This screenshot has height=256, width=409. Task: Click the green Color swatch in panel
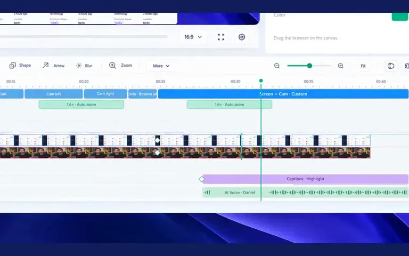tap(400, 16)
